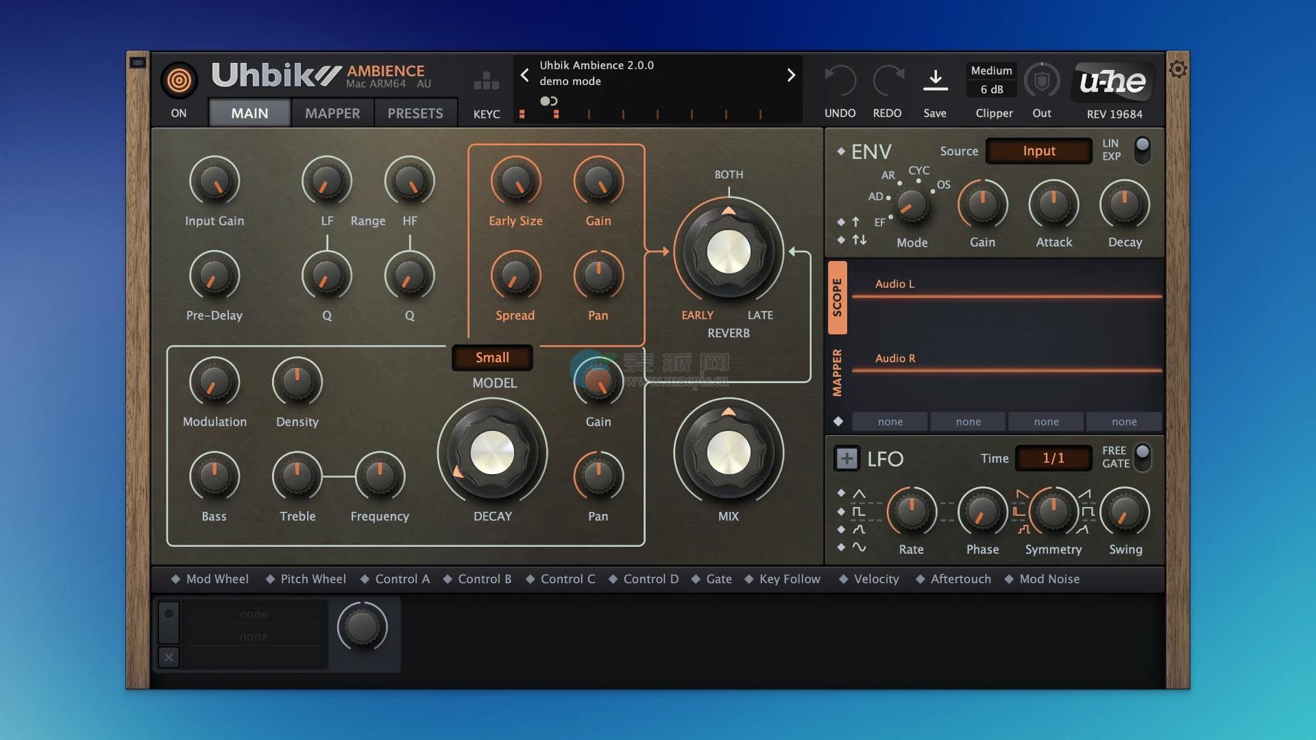Click the Out shield icon
The width and height of the screenshot is (1316, 740).
1042,82
